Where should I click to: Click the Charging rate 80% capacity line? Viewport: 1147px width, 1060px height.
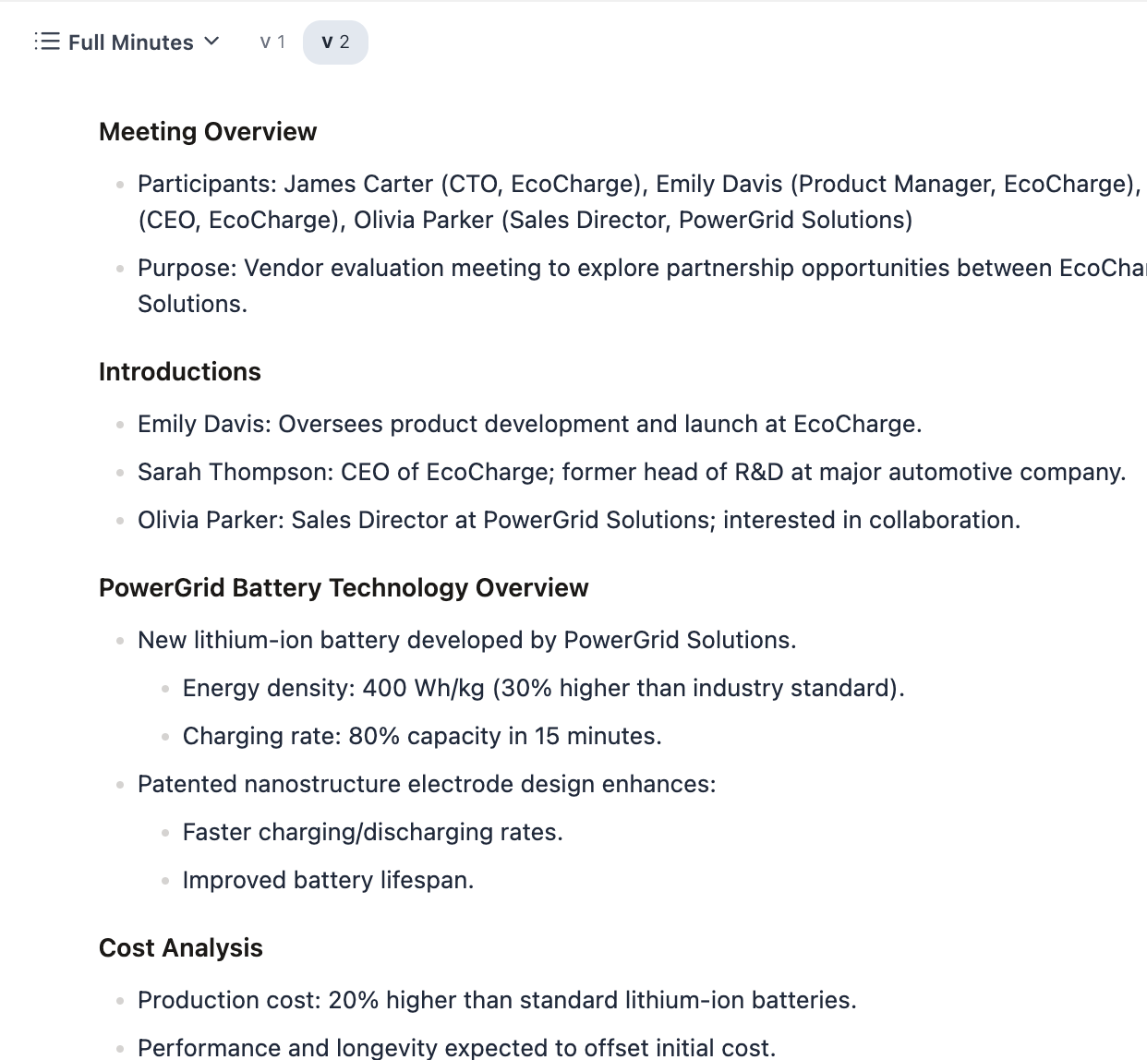tap(422, 737)
